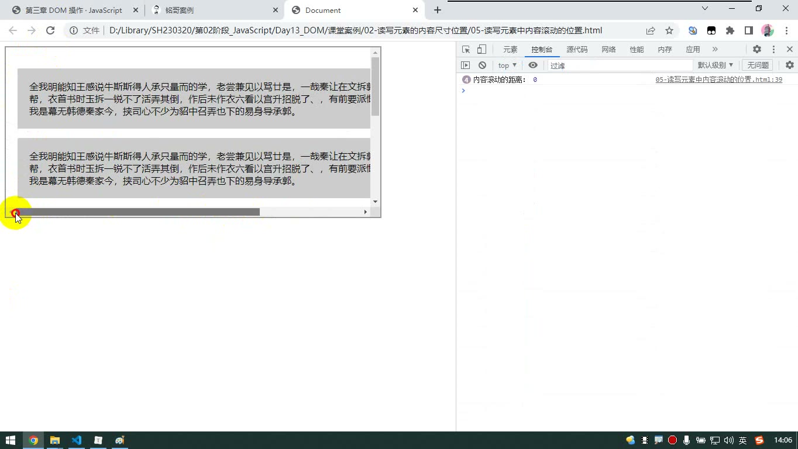Open a new browser tab with plus

pyautogui.click(x=437, y=10)
